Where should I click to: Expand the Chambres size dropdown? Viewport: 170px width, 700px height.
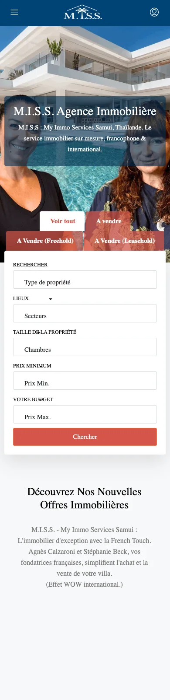[85, 347]
